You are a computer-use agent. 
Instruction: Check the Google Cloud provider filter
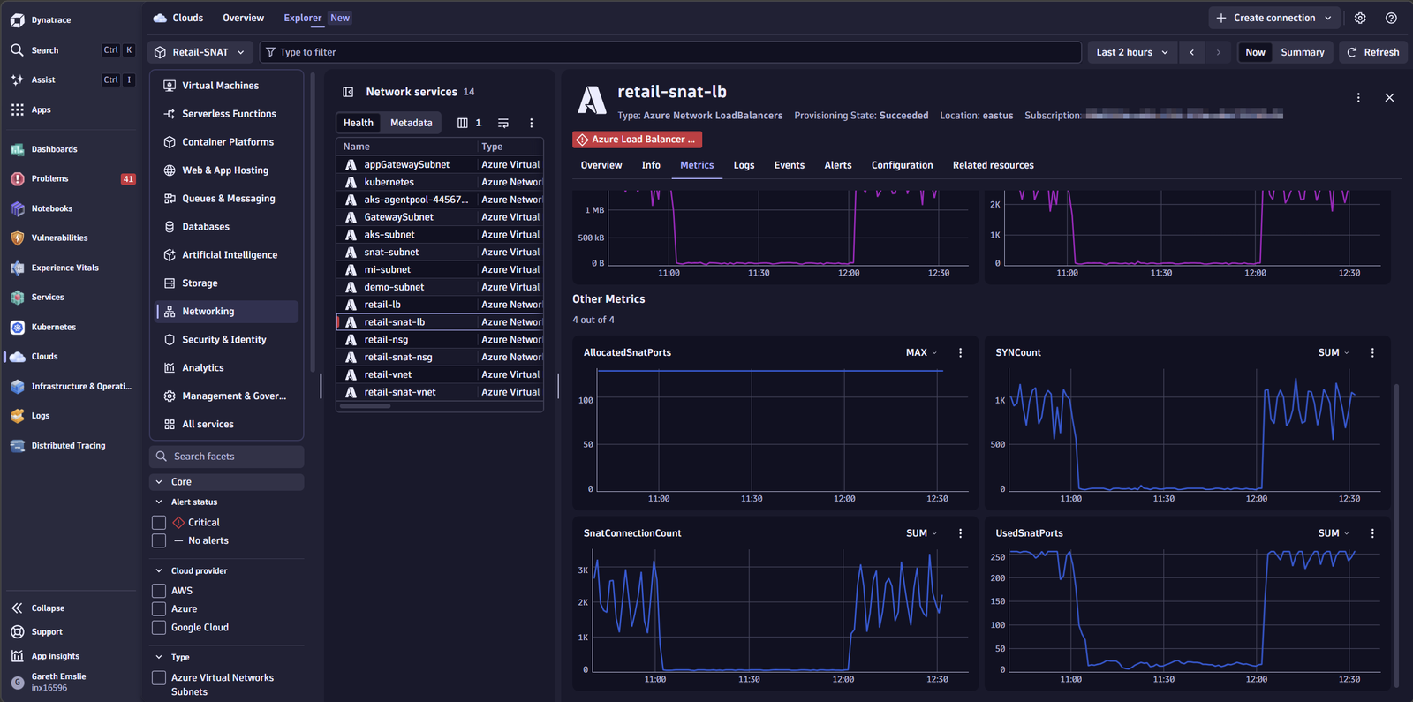[x=159, y=628]
